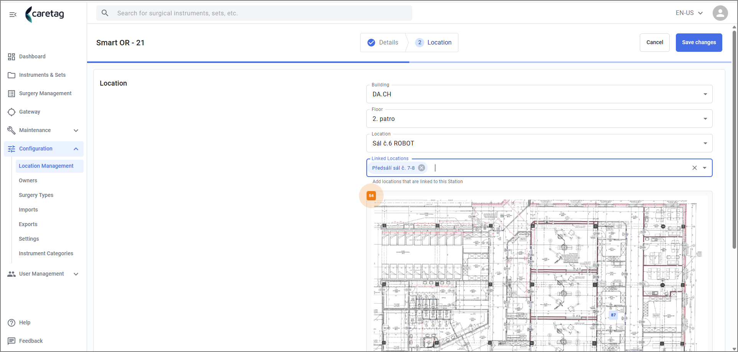Screen dimensions: 738x352
Task: Click the Dashboard grid icon
Action: (12, 57)
